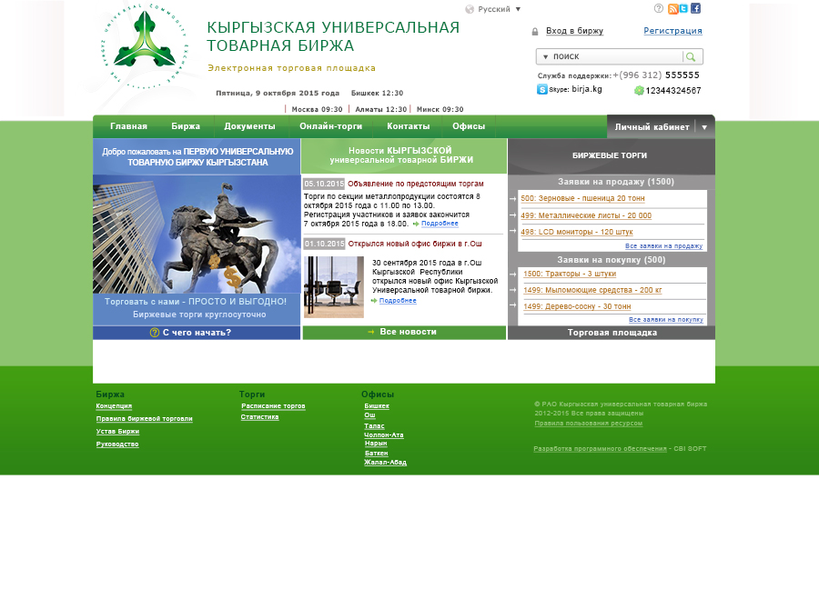Open footer link Руководство
Screen dimensions: 819x599
pyautogui.click(x=117, y=444)
